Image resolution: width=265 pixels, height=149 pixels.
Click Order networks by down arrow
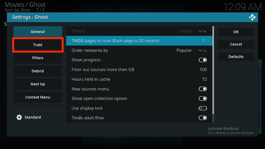[x=200, y=50]
